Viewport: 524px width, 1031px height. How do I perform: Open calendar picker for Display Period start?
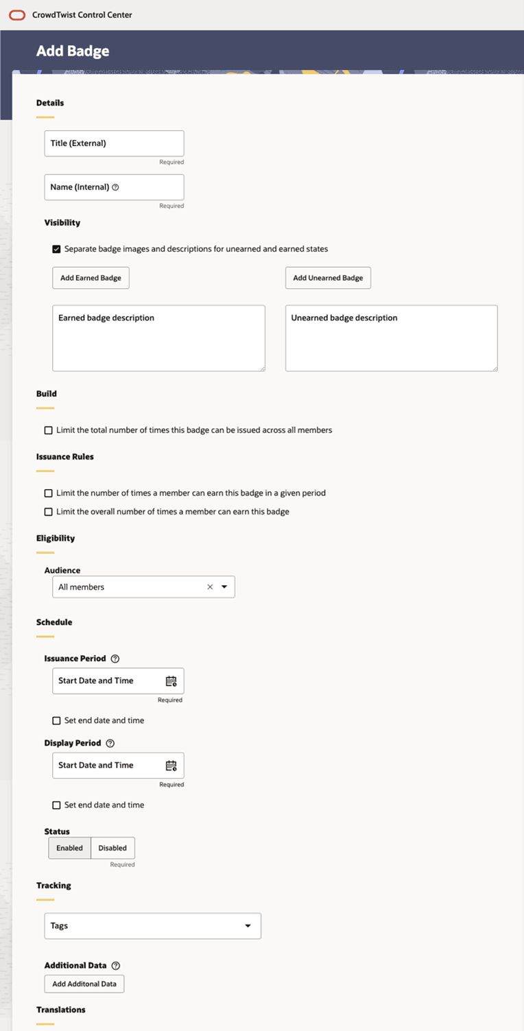pyautogui.click(x=171, y=766)
